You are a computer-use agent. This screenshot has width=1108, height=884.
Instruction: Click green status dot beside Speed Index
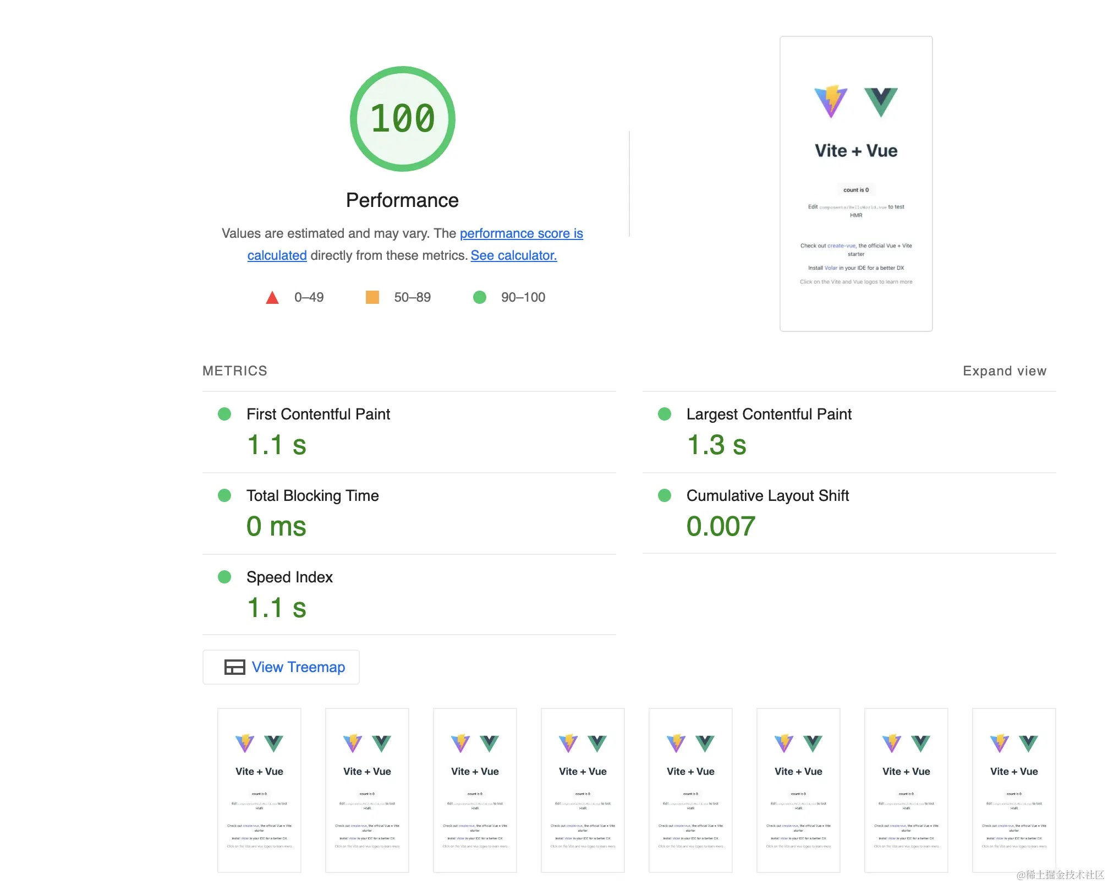224,577
